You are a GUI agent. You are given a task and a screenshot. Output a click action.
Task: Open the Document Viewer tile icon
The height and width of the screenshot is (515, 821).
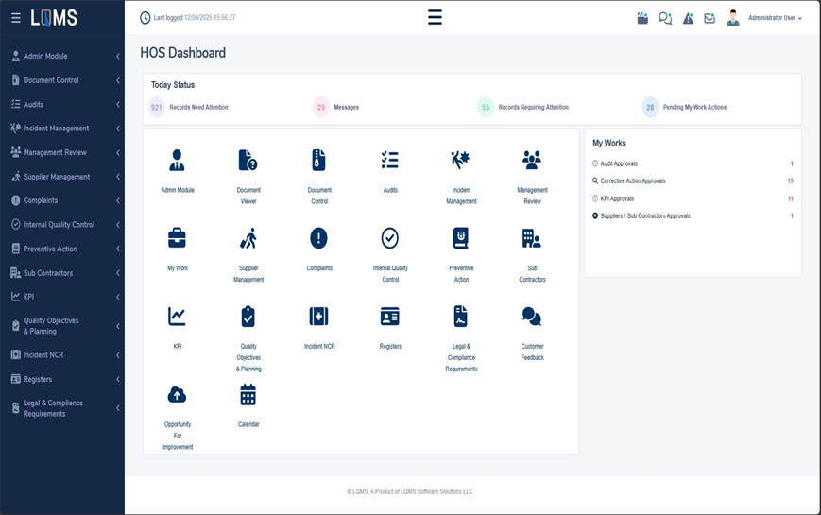(248, 161)
